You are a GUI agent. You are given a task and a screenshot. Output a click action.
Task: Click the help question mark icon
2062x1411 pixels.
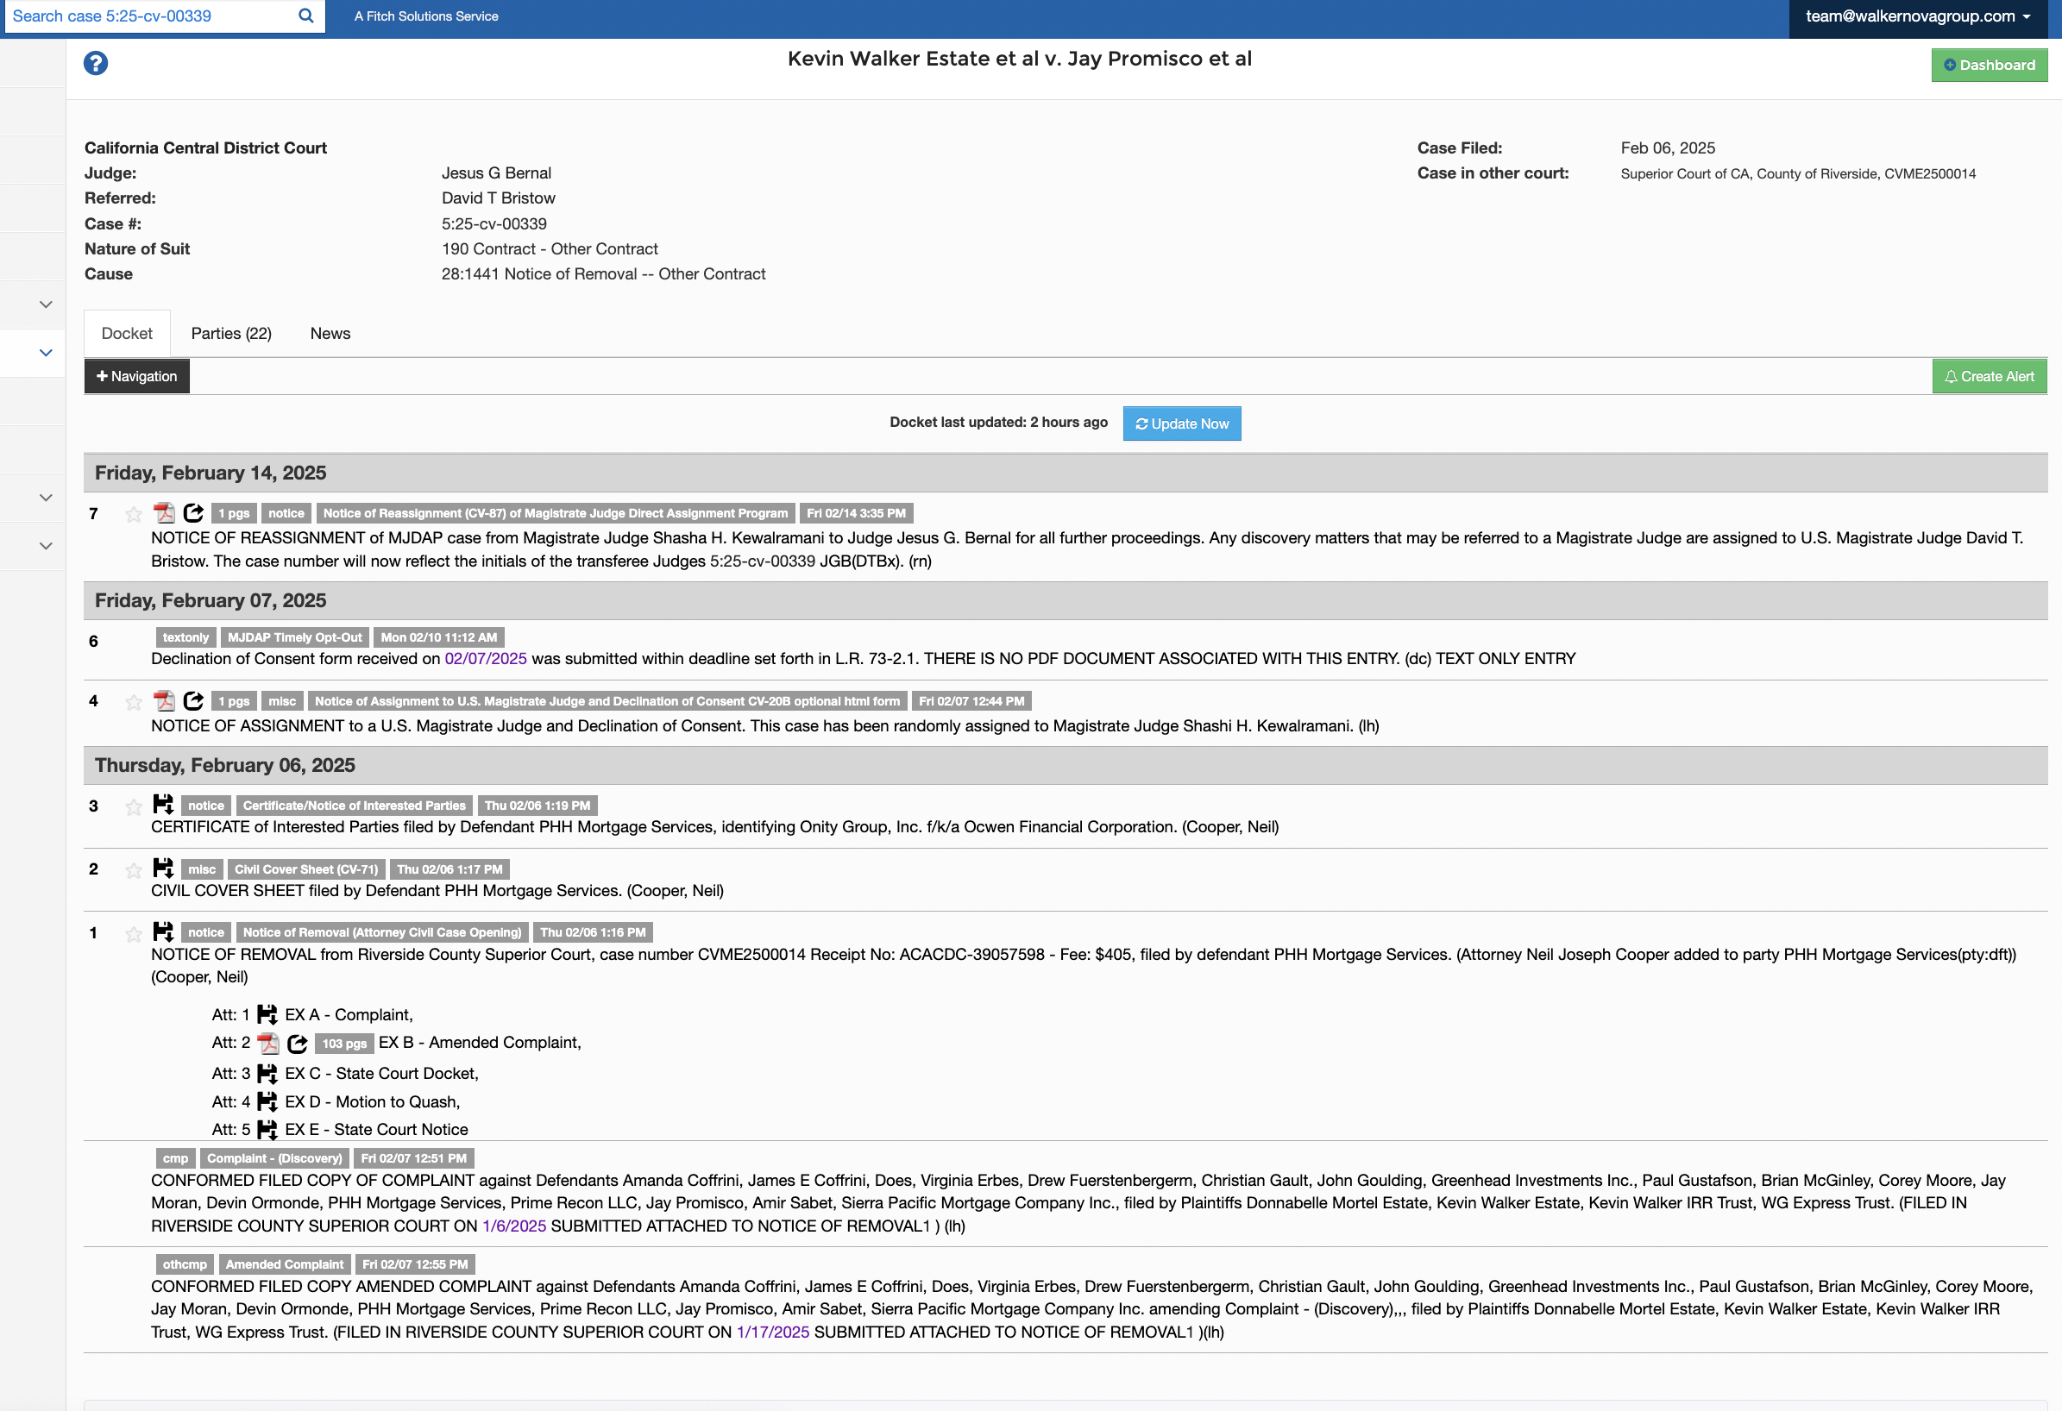96,64
